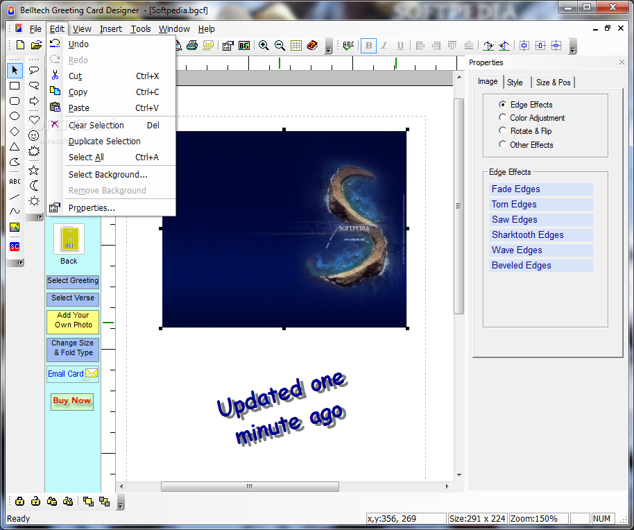This screenshot has height=530, width=634.
Task: Switch to the Style tab
Action: click(515, 83)
